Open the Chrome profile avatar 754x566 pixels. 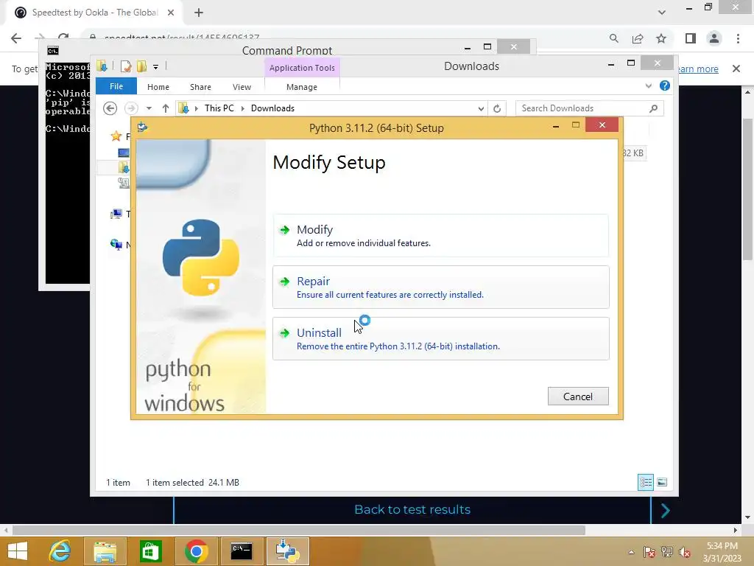(714, 38)
